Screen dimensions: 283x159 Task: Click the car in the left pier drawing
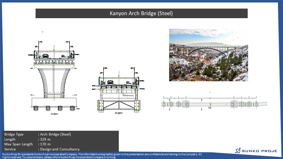[x=46, y=56]
